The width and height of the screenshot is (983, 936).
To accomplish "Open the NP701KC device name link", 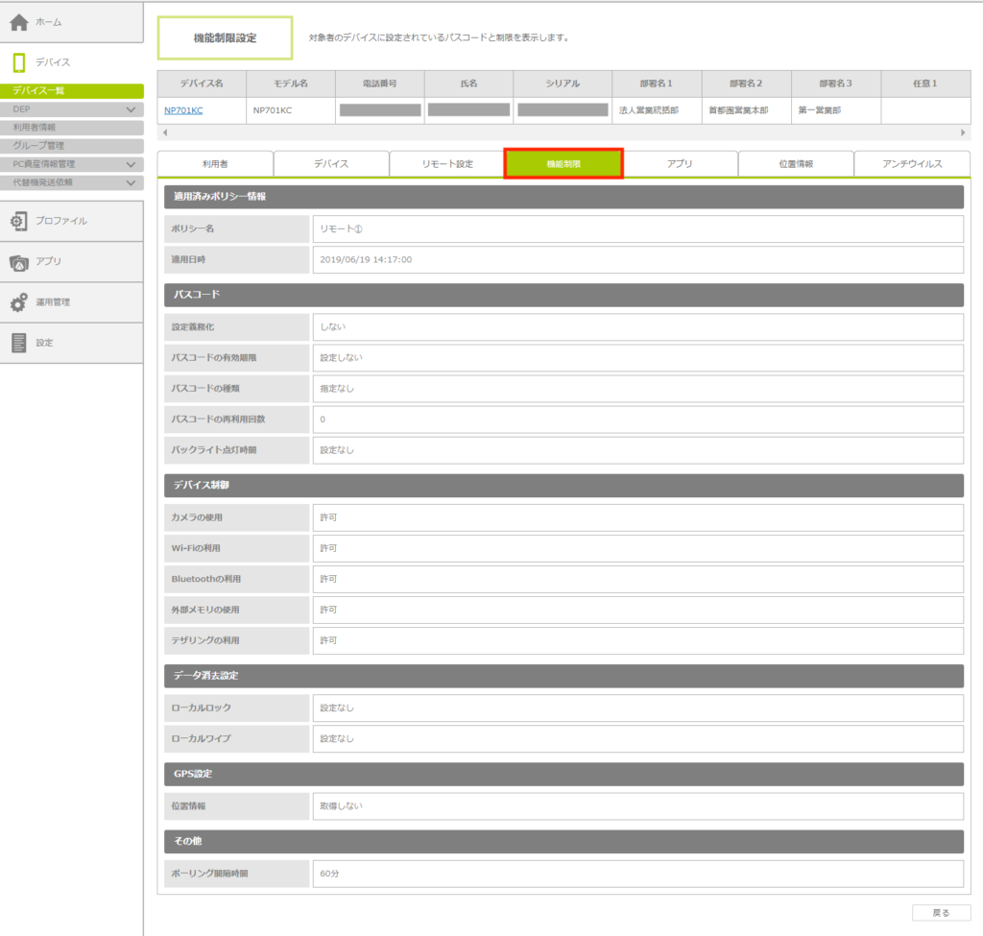I will [x=183, y=110].
